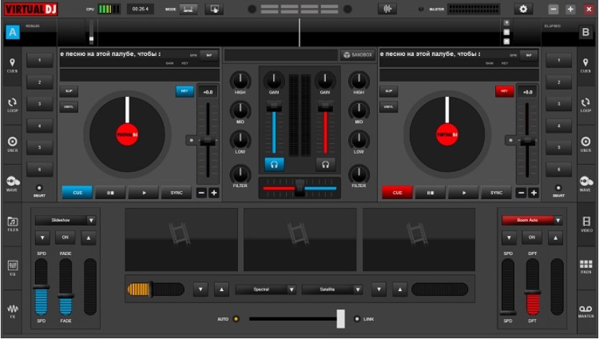Viewport: 599px width, 339px height.
Task: Open the Loop panel on left sidebar
Action: [12, 105]
